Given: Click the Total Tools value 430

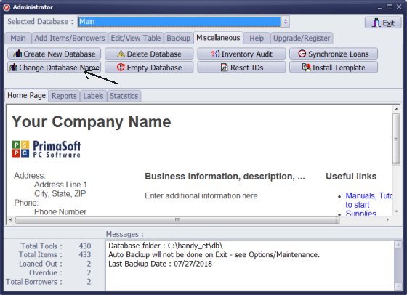Looking at the screenshot, I should tap(85, 246).
